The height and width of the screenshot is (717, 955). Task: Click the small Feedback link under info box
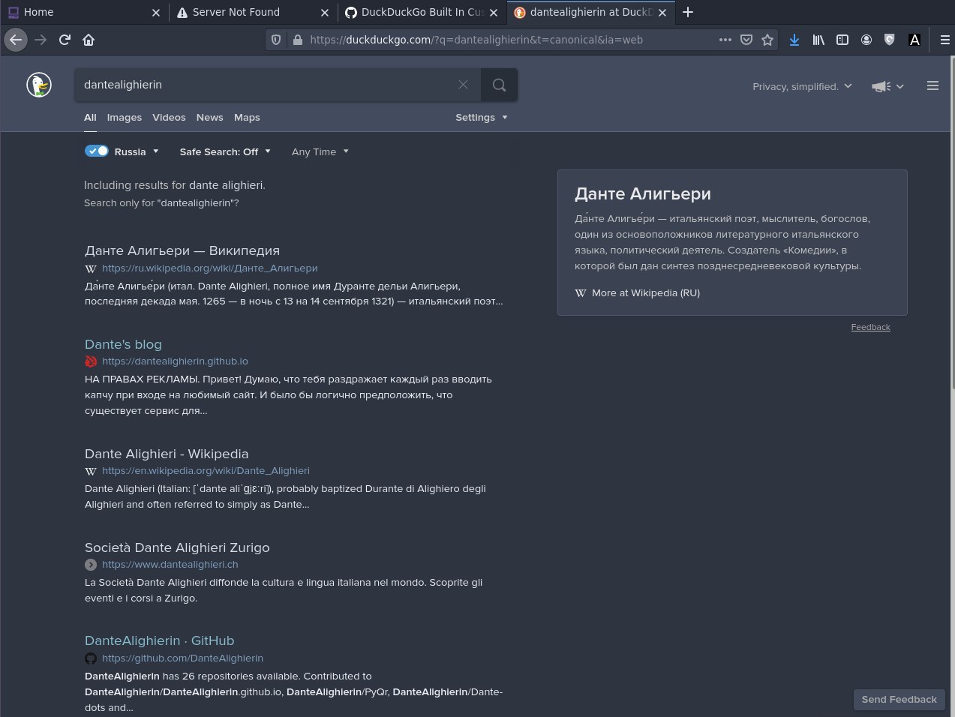[870, 327]
